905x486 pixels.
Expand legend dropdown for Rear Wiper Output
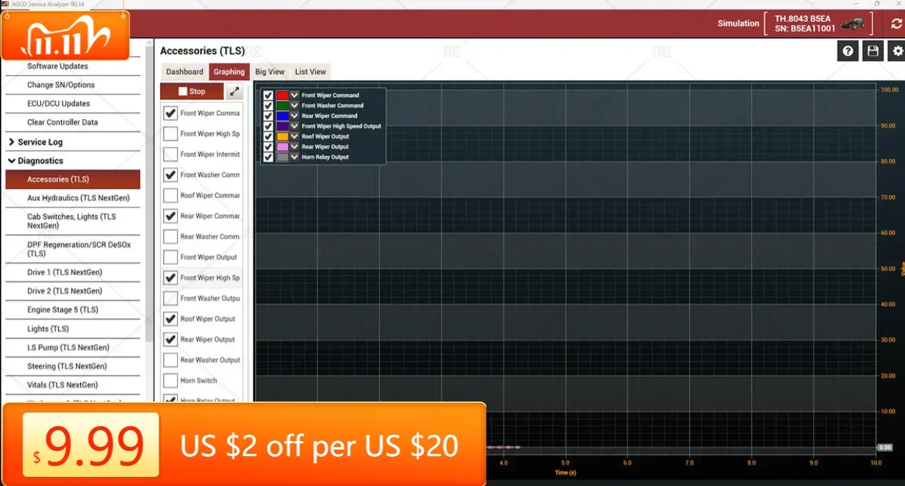[294, 147]
